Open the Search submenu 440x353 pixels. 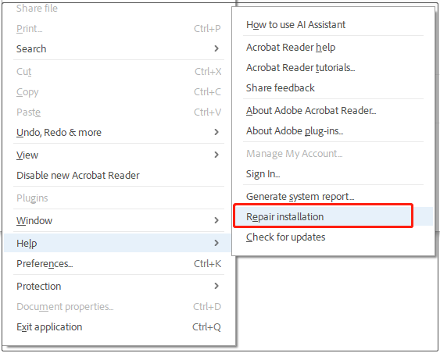pyautogui.click(x=119, y=48)
